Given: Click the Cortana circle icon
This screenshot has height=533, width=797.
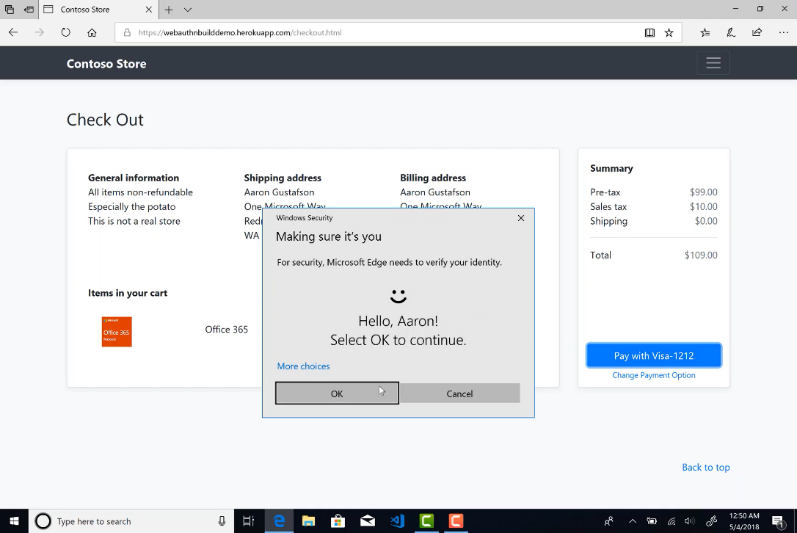Looking at the screenshot, I should [43, 521].
